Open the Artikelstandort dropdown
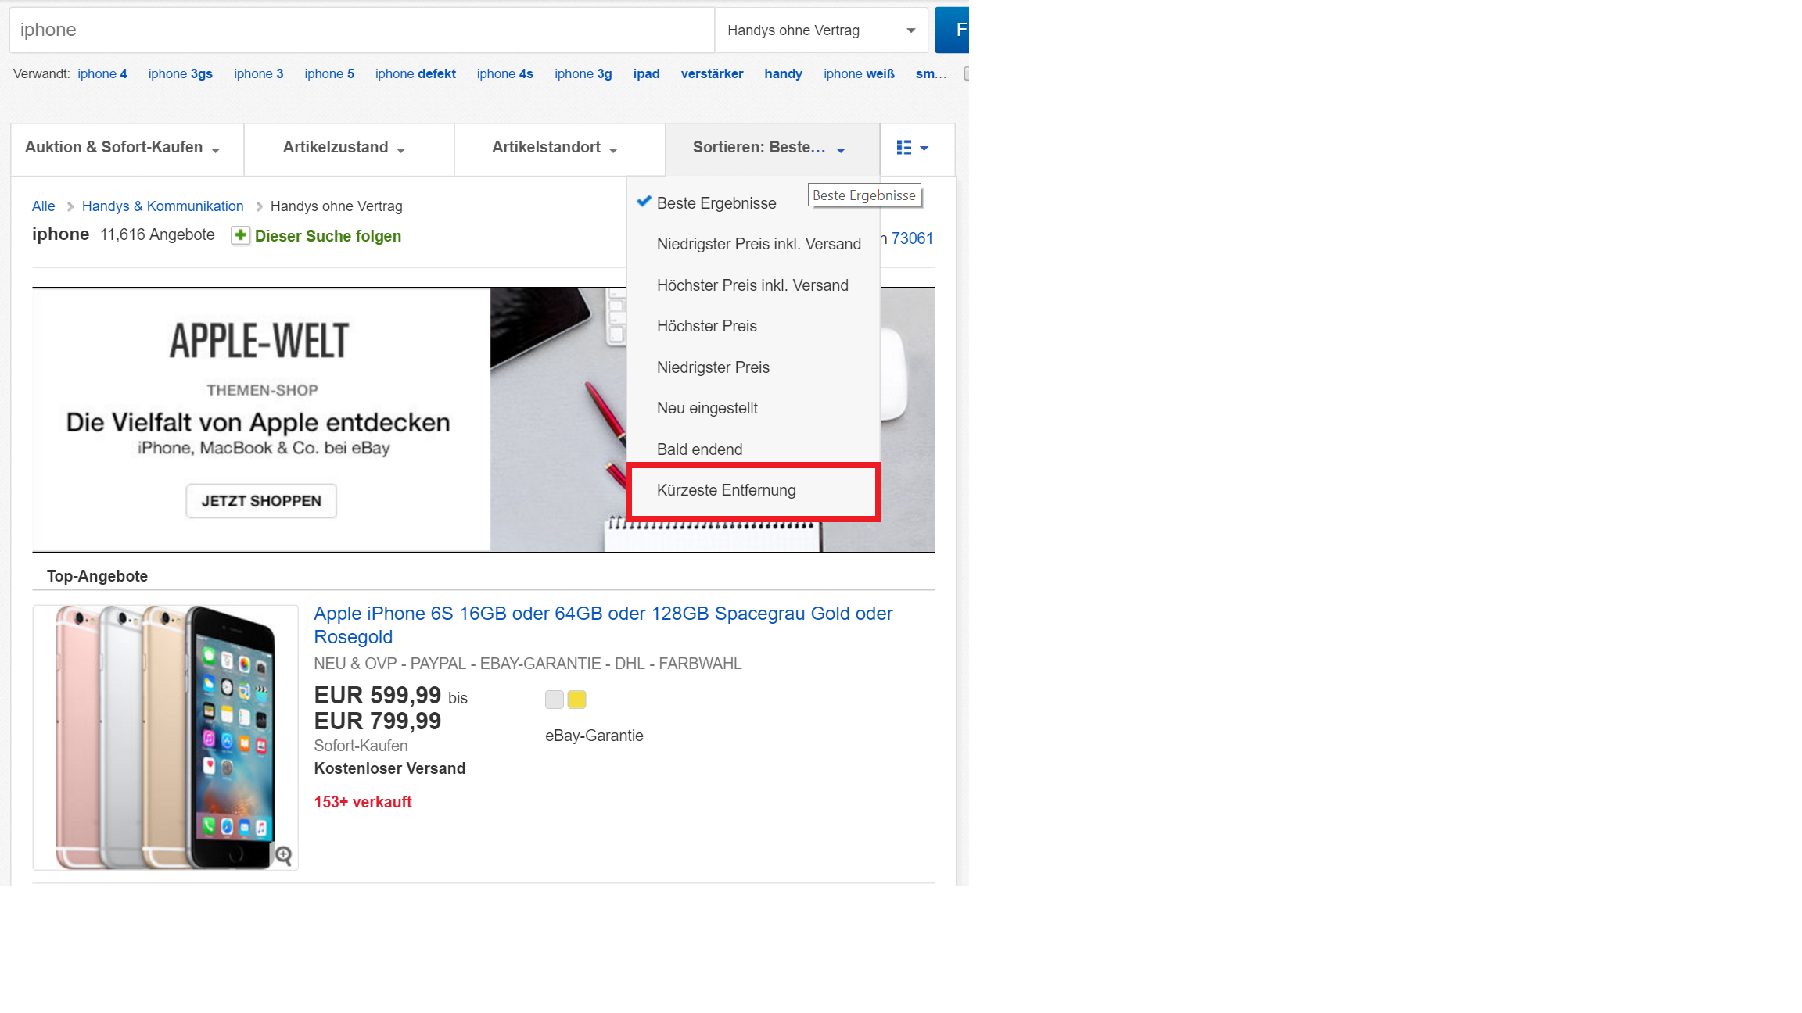The image size is (1802, 1013). (x=555, y=148)
